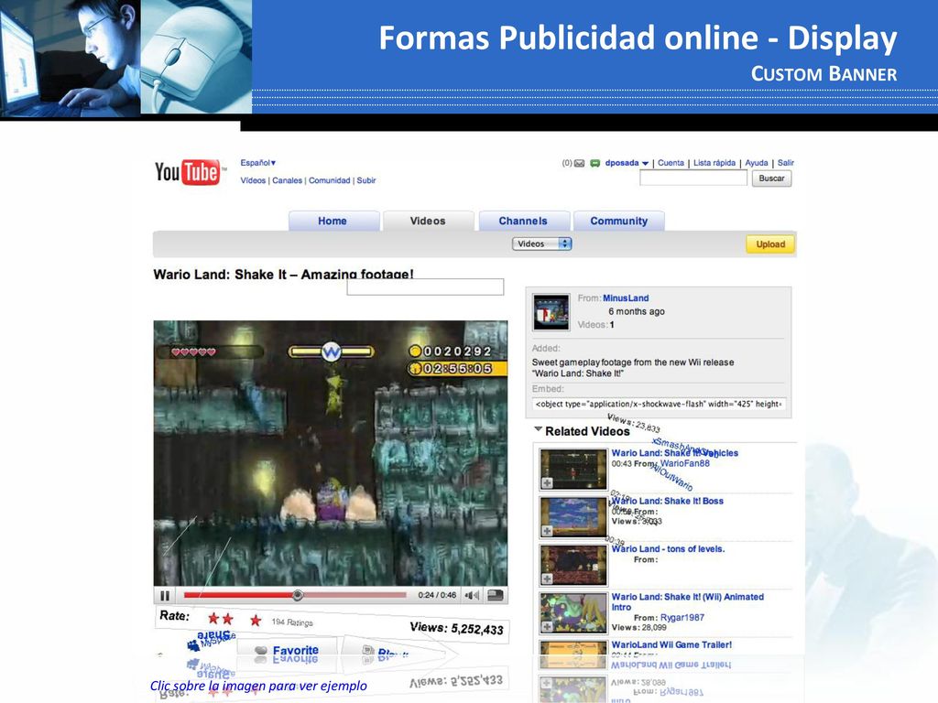Switch to the Home tab
This screenshot has height=703, width=938.
point(333,221)
